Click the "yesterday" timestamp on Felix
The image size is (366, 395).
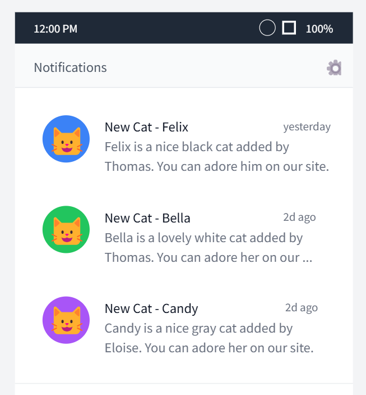pos(307,127)
